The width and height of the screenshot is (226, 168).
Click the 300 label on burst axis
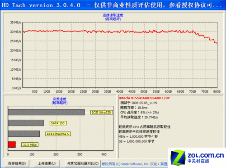click(x=80, y=154)
